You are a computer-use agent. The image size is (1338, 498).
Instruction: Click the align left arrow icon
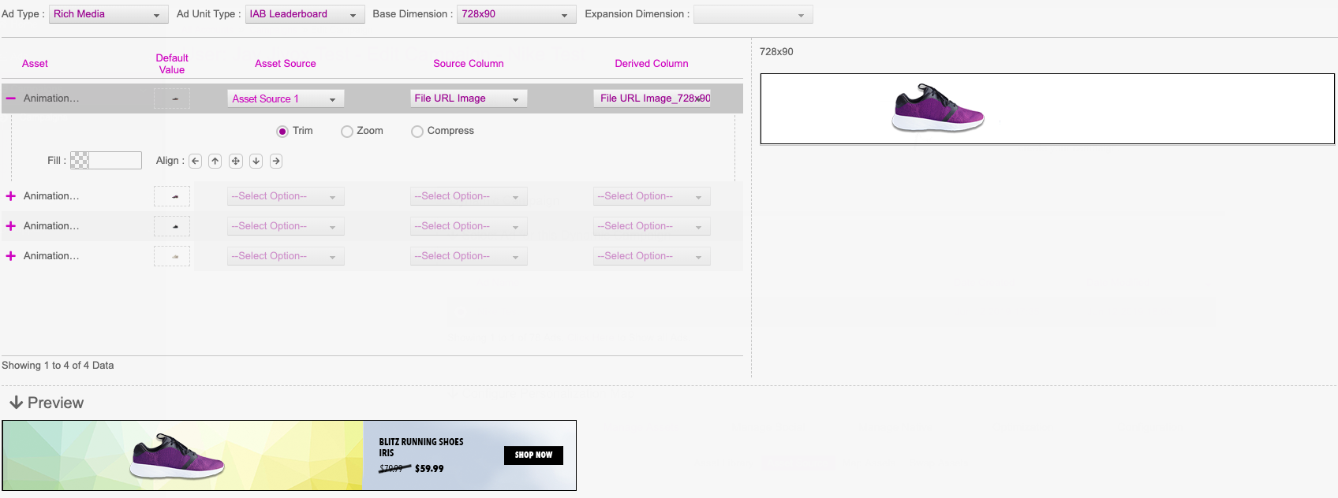[195, 161]
